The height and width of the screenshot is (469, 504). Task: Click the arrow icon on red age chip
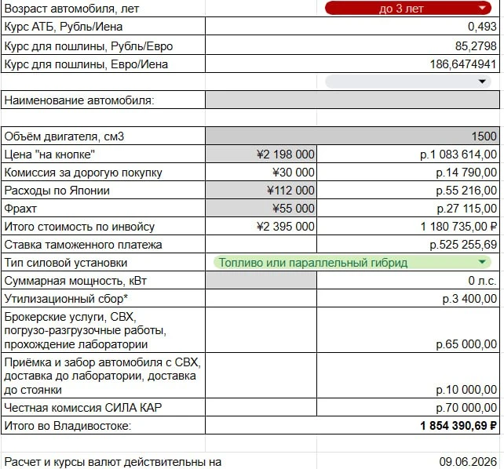pos(482,8)
